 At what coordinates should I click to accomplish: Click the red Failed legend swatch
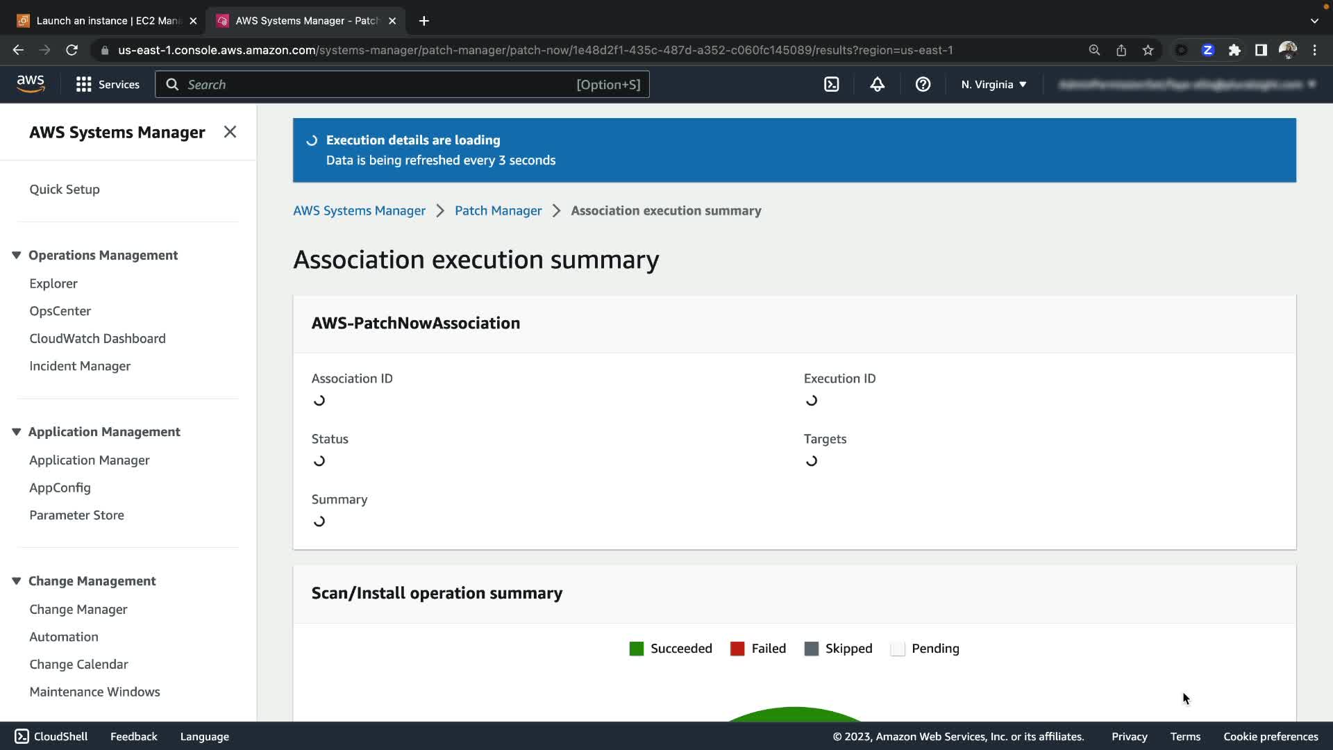pyautogui.click(x=737, y=649)
